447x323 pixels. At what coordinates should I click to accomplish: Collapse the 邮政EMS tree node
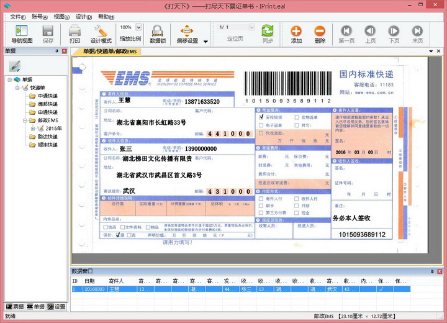tap(25, 121)
